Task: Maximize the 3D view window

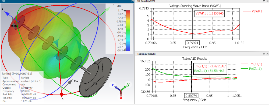Action: [132, 1]
